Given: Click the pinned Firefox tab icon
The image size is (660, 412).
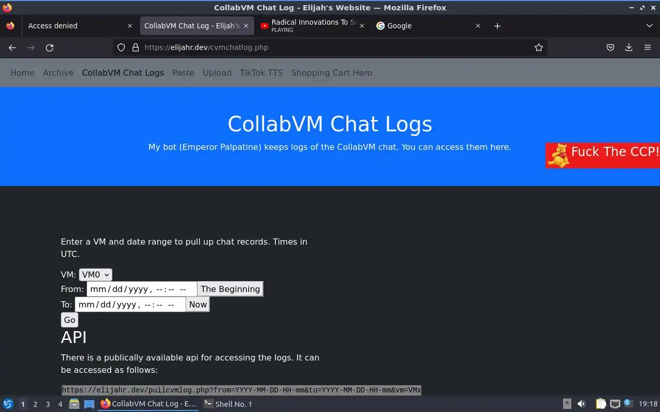Looking at the screenshot, I should coord(10,26).
